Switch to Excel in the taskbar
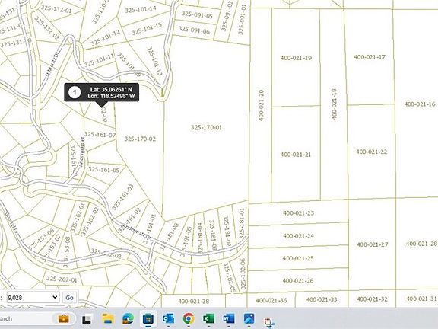 click(x=208, y=318)
